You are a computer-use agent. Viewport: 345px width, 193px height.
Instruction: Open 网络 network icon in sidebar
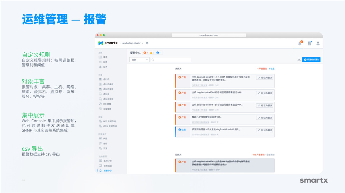point(100,62)
